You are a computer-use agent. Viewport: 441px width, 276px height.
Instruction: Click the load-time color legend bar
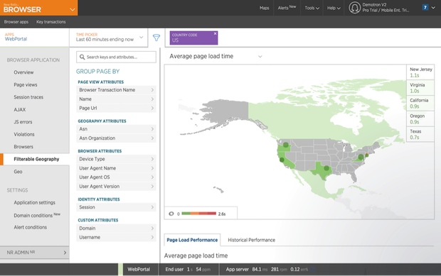199,214
